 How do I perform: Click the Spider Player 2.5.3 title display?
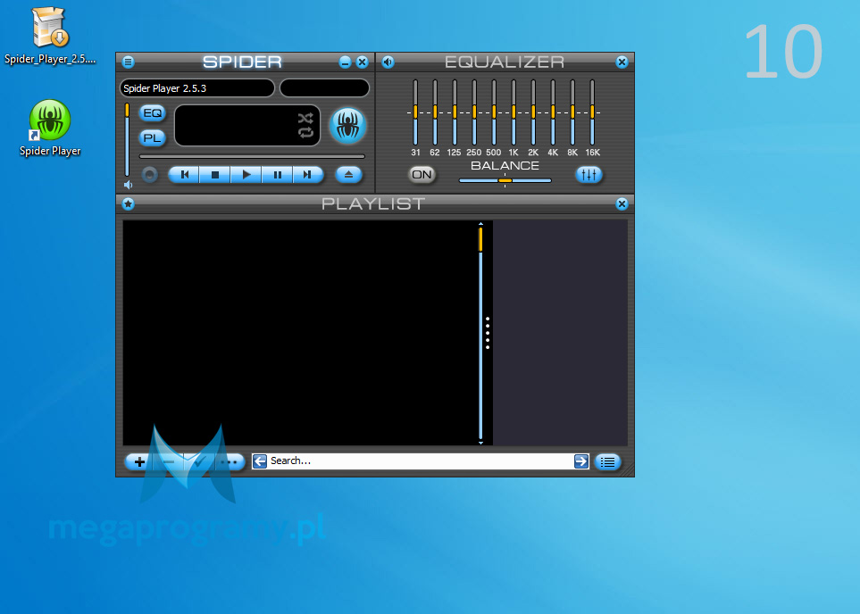pyautogui.click(x=196, y=88)
